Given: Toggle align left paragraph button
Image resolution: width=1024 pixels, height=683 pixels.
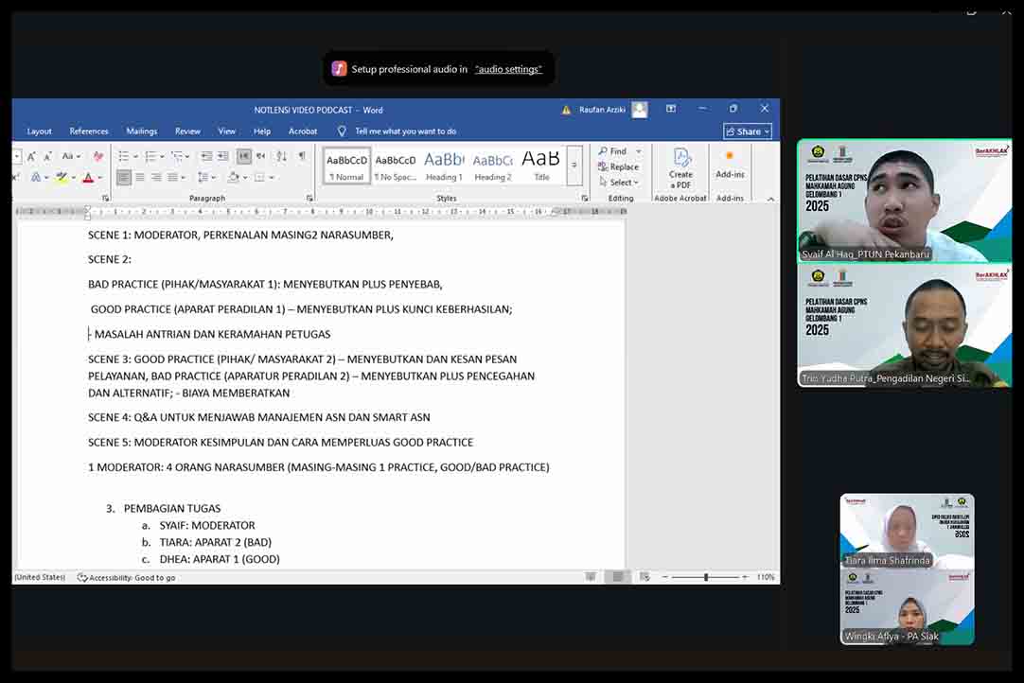Looking at the screenshot, I should tap(124, 177).
